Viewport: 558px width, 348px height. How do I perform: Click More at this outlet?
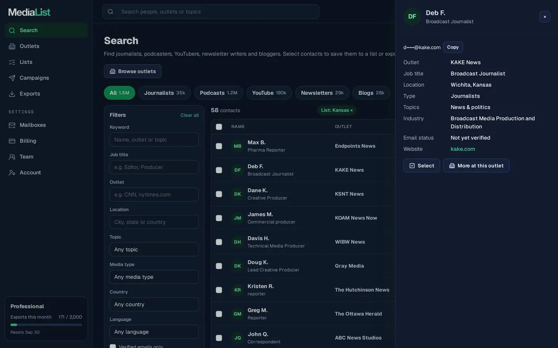[x=476, y=165]
